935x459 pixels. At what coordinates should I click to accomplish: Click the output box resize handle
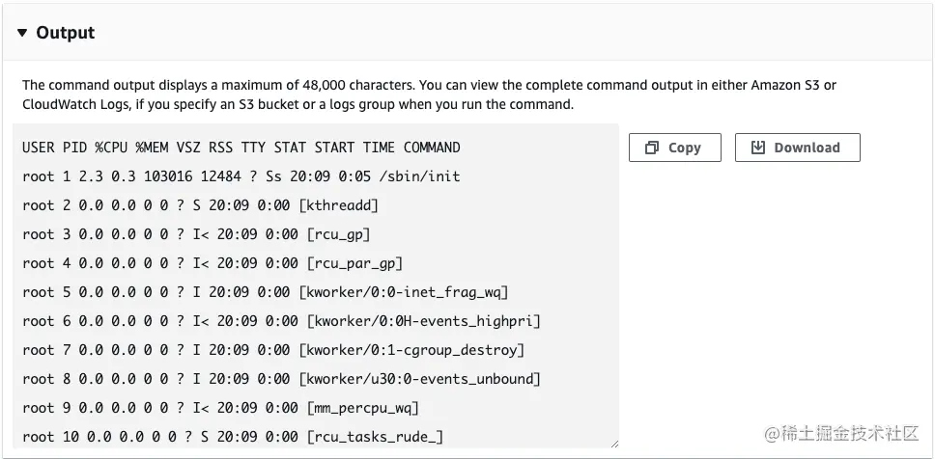pyautogui.click(x=612, y=443)
